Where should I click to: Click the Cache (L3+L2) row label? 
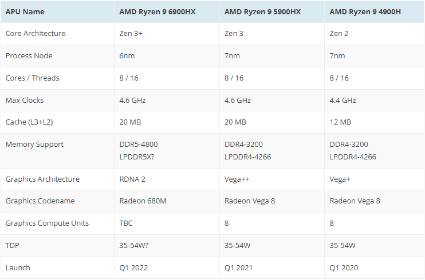[x=32, y=122]
